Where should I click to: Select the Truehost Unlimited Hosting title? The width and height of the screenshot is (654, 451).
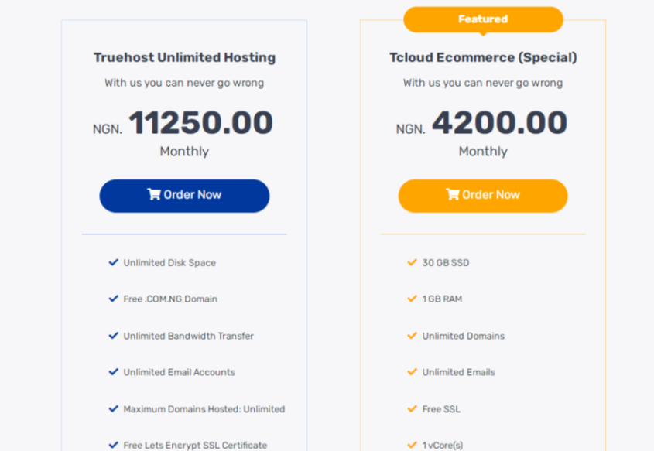184,57
